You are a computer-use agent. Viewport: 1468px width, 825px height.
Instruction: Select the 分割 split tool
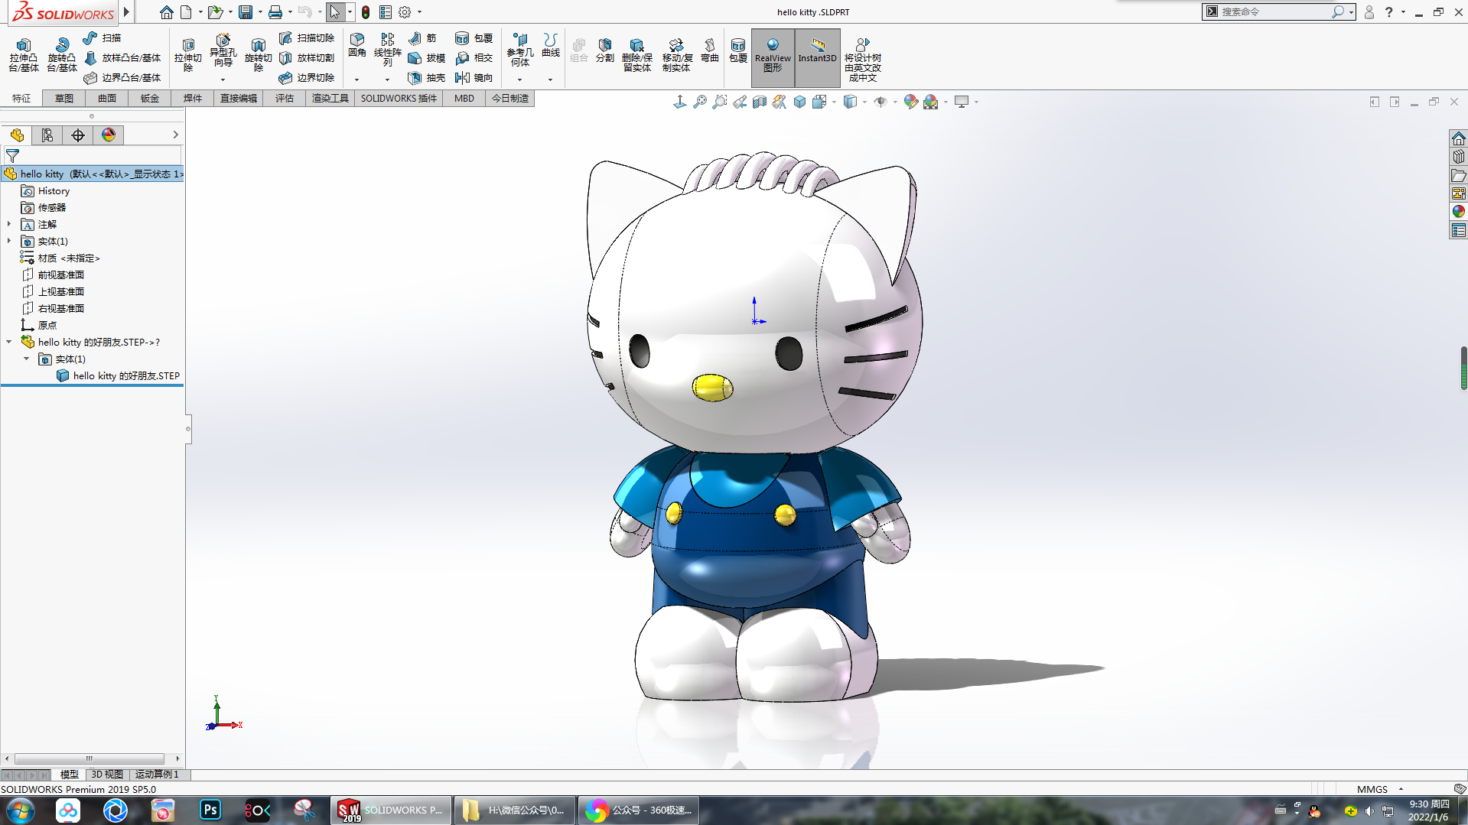point(605,50)
